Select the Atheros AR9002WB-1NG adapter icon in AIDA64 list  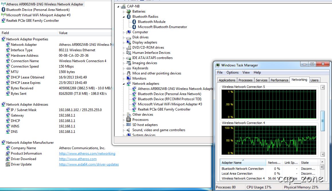pyautogui.click(x=3, y=4)
